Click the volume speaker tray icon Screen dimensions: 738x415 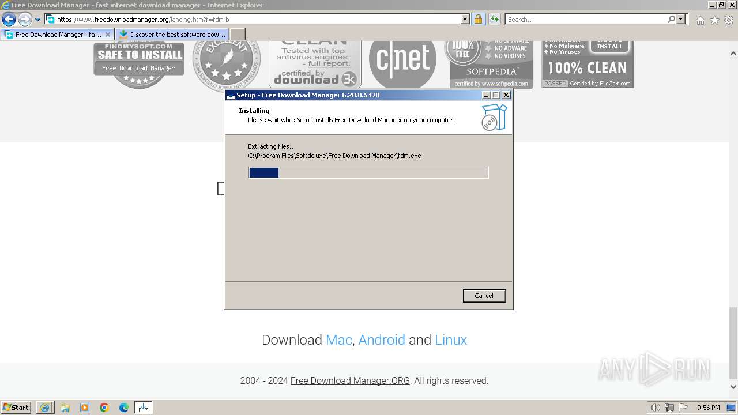[655, 408]
